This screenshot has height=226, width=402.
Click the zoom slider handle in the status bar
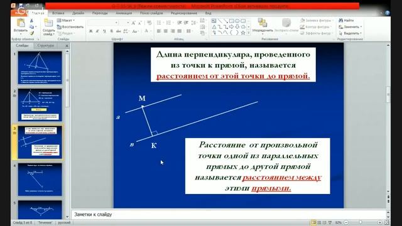tap(361, 223)
